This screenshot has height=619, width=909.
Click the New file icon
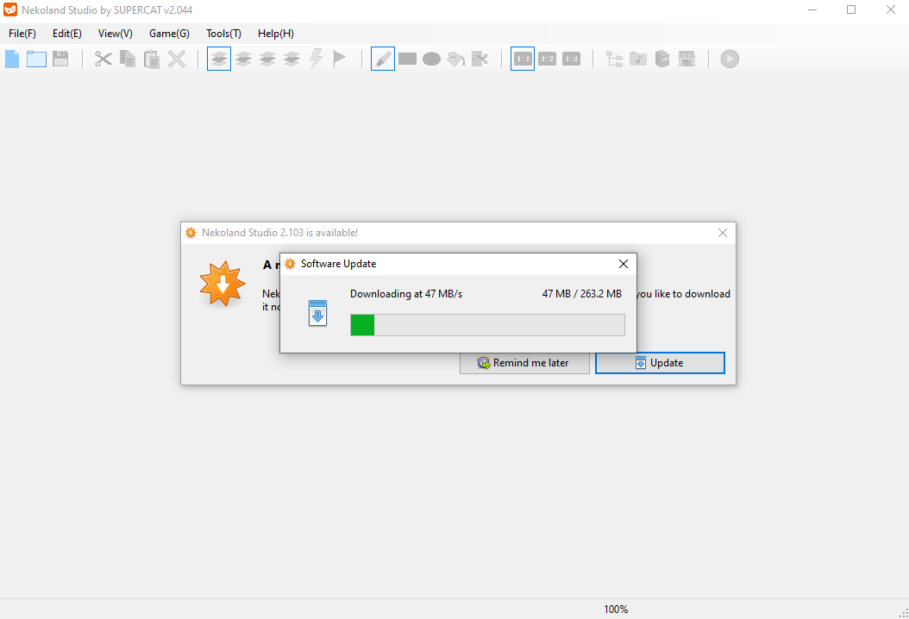[12, 59]
